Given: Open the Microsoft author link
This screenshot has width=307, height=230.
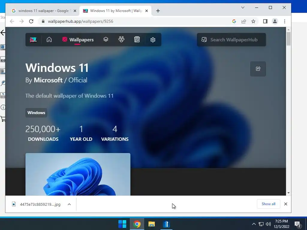Looking at the screenshot, I should pos(48,80).
